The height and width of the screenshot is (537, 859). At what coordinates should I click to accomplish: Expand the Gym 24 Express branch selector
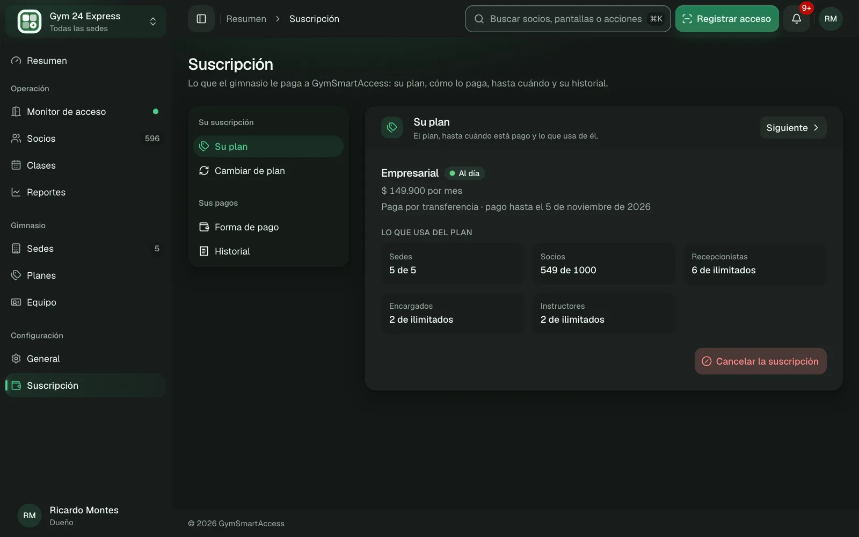click(86, 21)
